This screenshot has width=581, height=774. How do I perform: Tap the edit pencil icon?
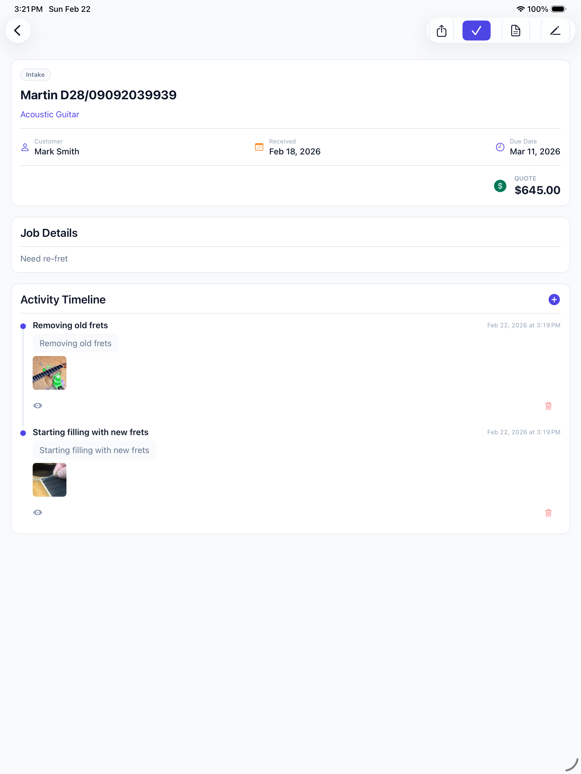pyautogui.click(x=555, y=31)
